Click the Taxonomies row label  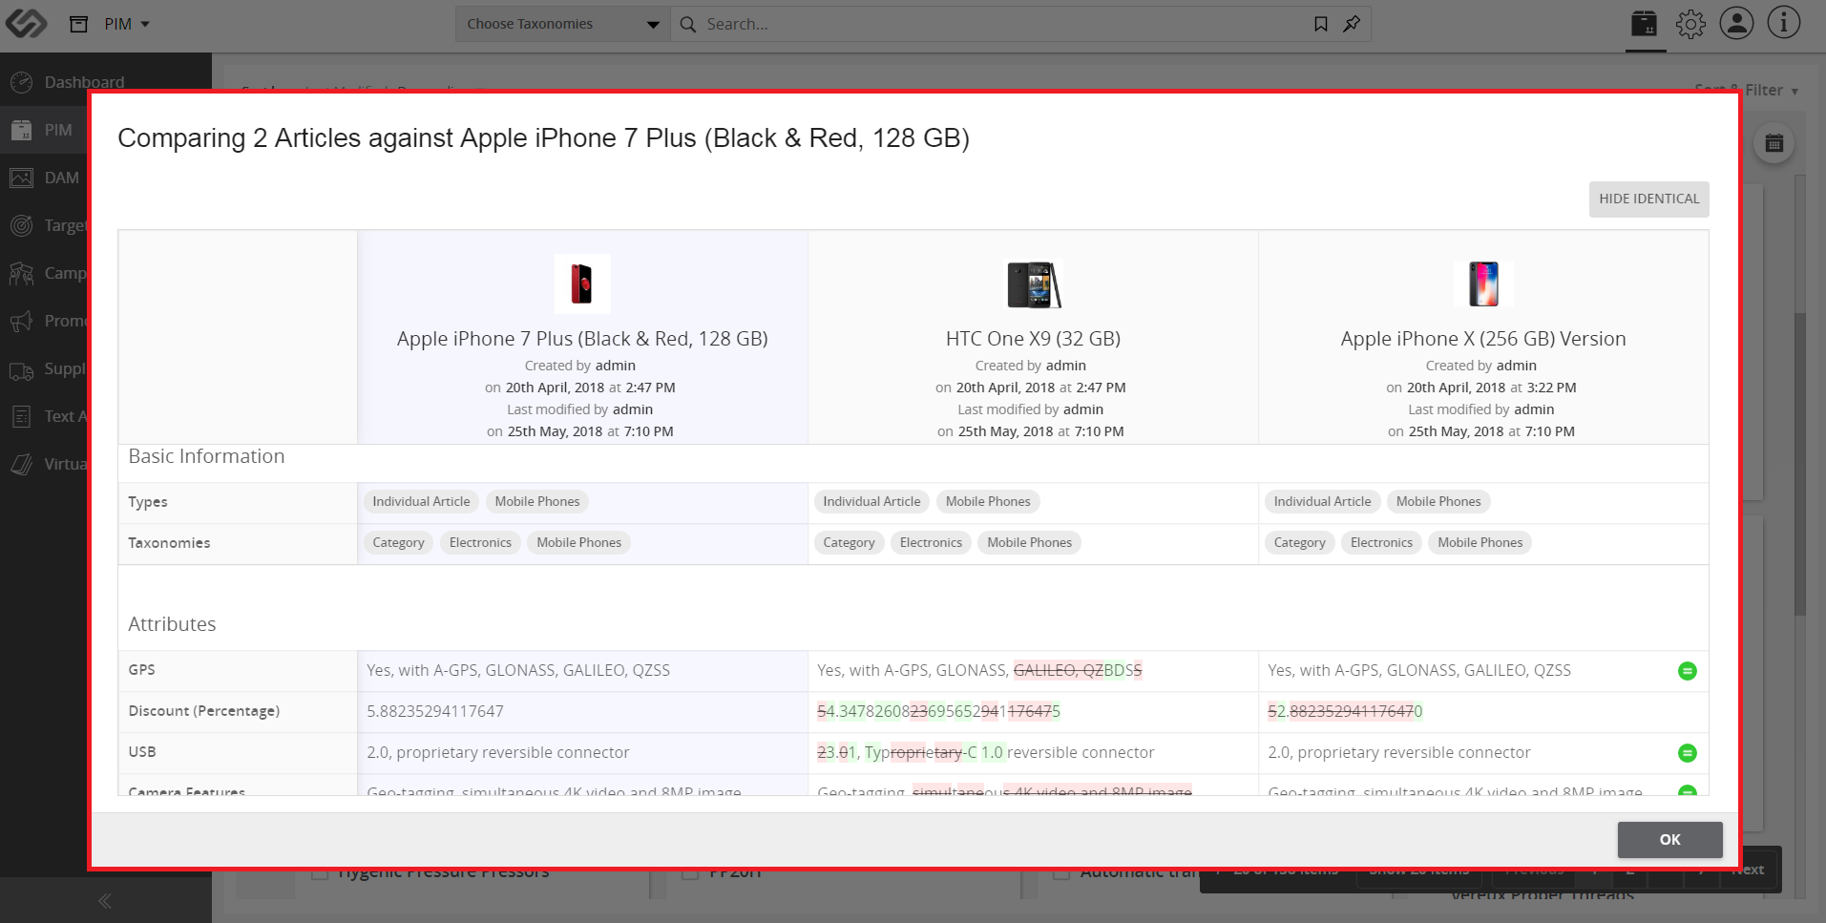coord(169,543)
